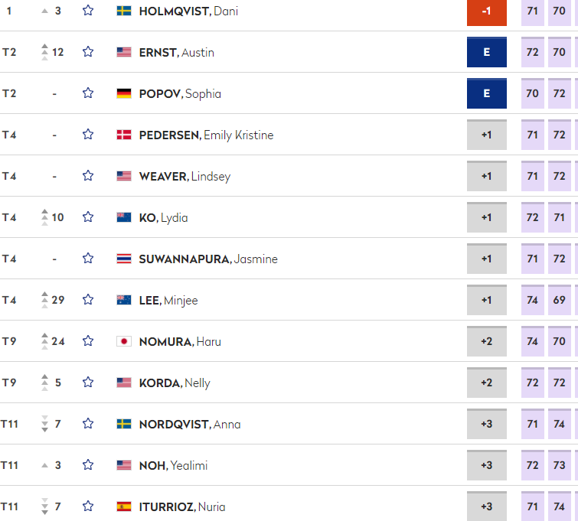This screenshot has height=521, width=578.
Task: Select the +2 total for Nelly Korda
Action: 487,383
